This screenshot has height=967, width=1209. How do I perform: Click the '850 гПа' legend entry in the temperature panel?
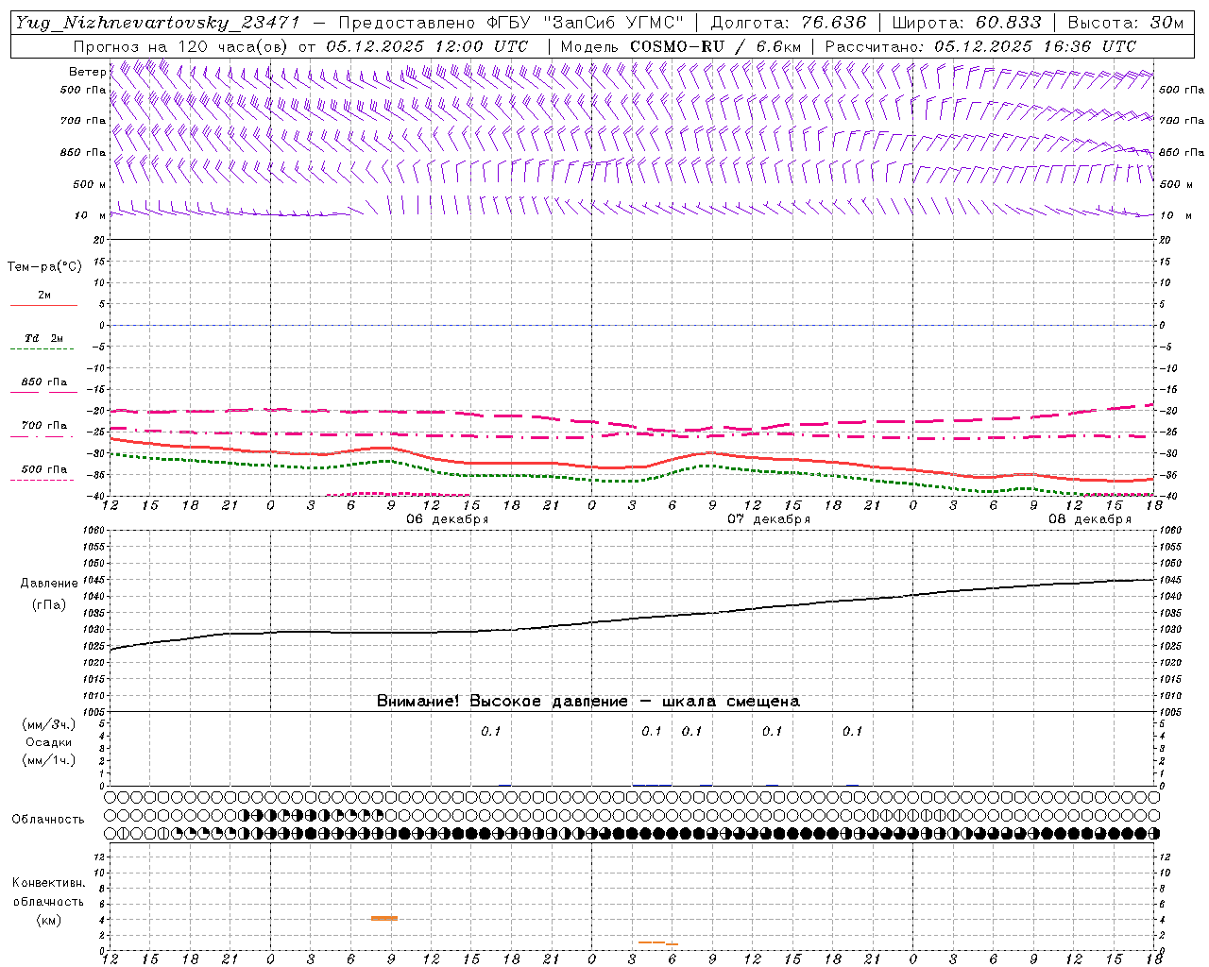coord(44,382)
